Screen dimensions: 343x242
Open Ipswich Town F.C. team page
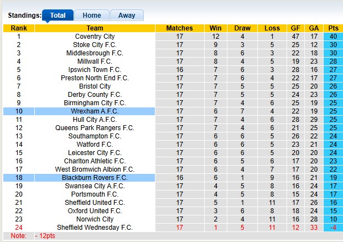point(95,70)
